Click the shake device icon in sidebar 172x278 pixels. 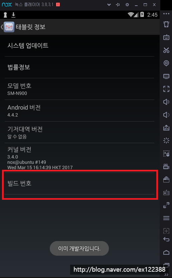(166, 24)
